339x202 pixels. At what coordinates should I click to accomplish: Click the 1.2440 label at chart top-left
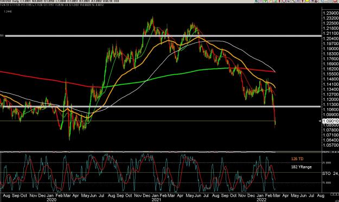tap(8, 11)
